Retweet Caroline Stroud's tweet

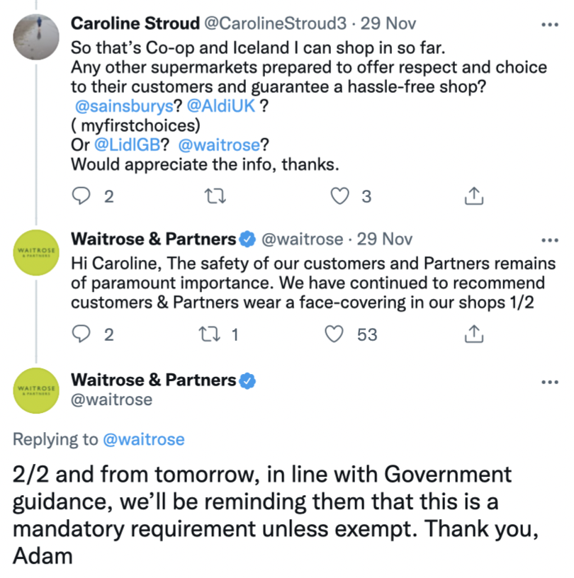coord(215,195)
